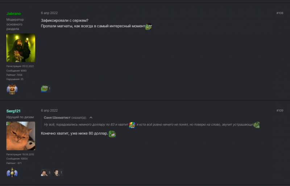Open post permalink #108
This screenshot has width=290, height=186.
(279, 13)
